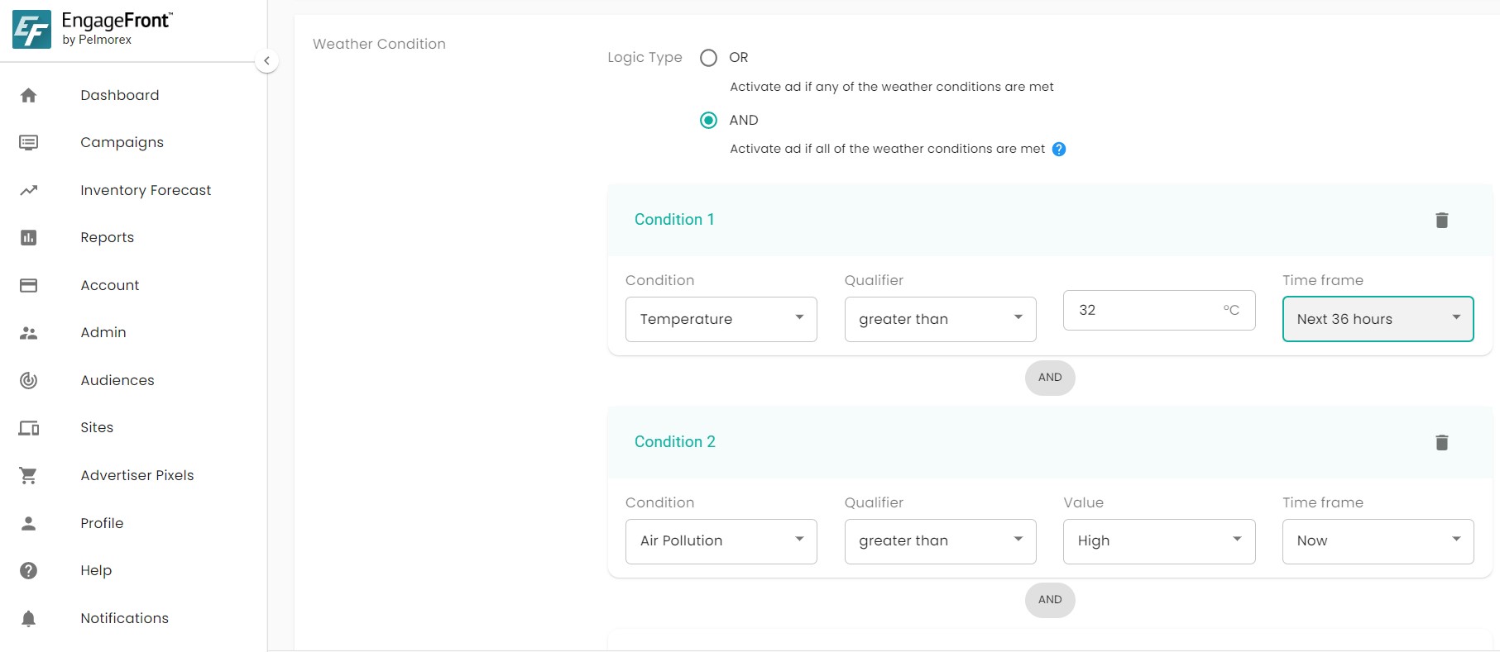The height and width of the screenshot is (652, 1500).
Task: Click the Condition 1 heading
Action: point(674,219)
